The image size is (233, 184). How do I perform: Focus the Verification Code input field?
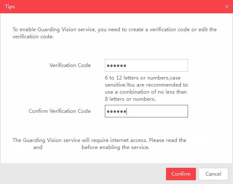[146, 65]
